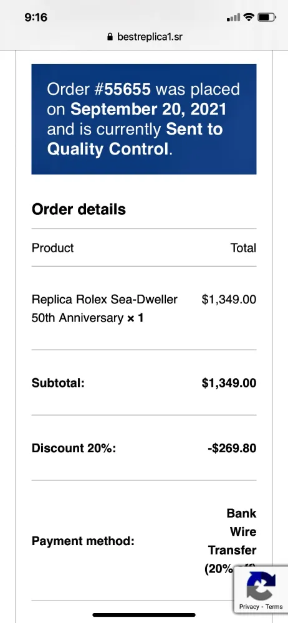This screenshot has height=623, width=288.
Task: Tap the Order details heading
Action: click(x=79, y=209)
